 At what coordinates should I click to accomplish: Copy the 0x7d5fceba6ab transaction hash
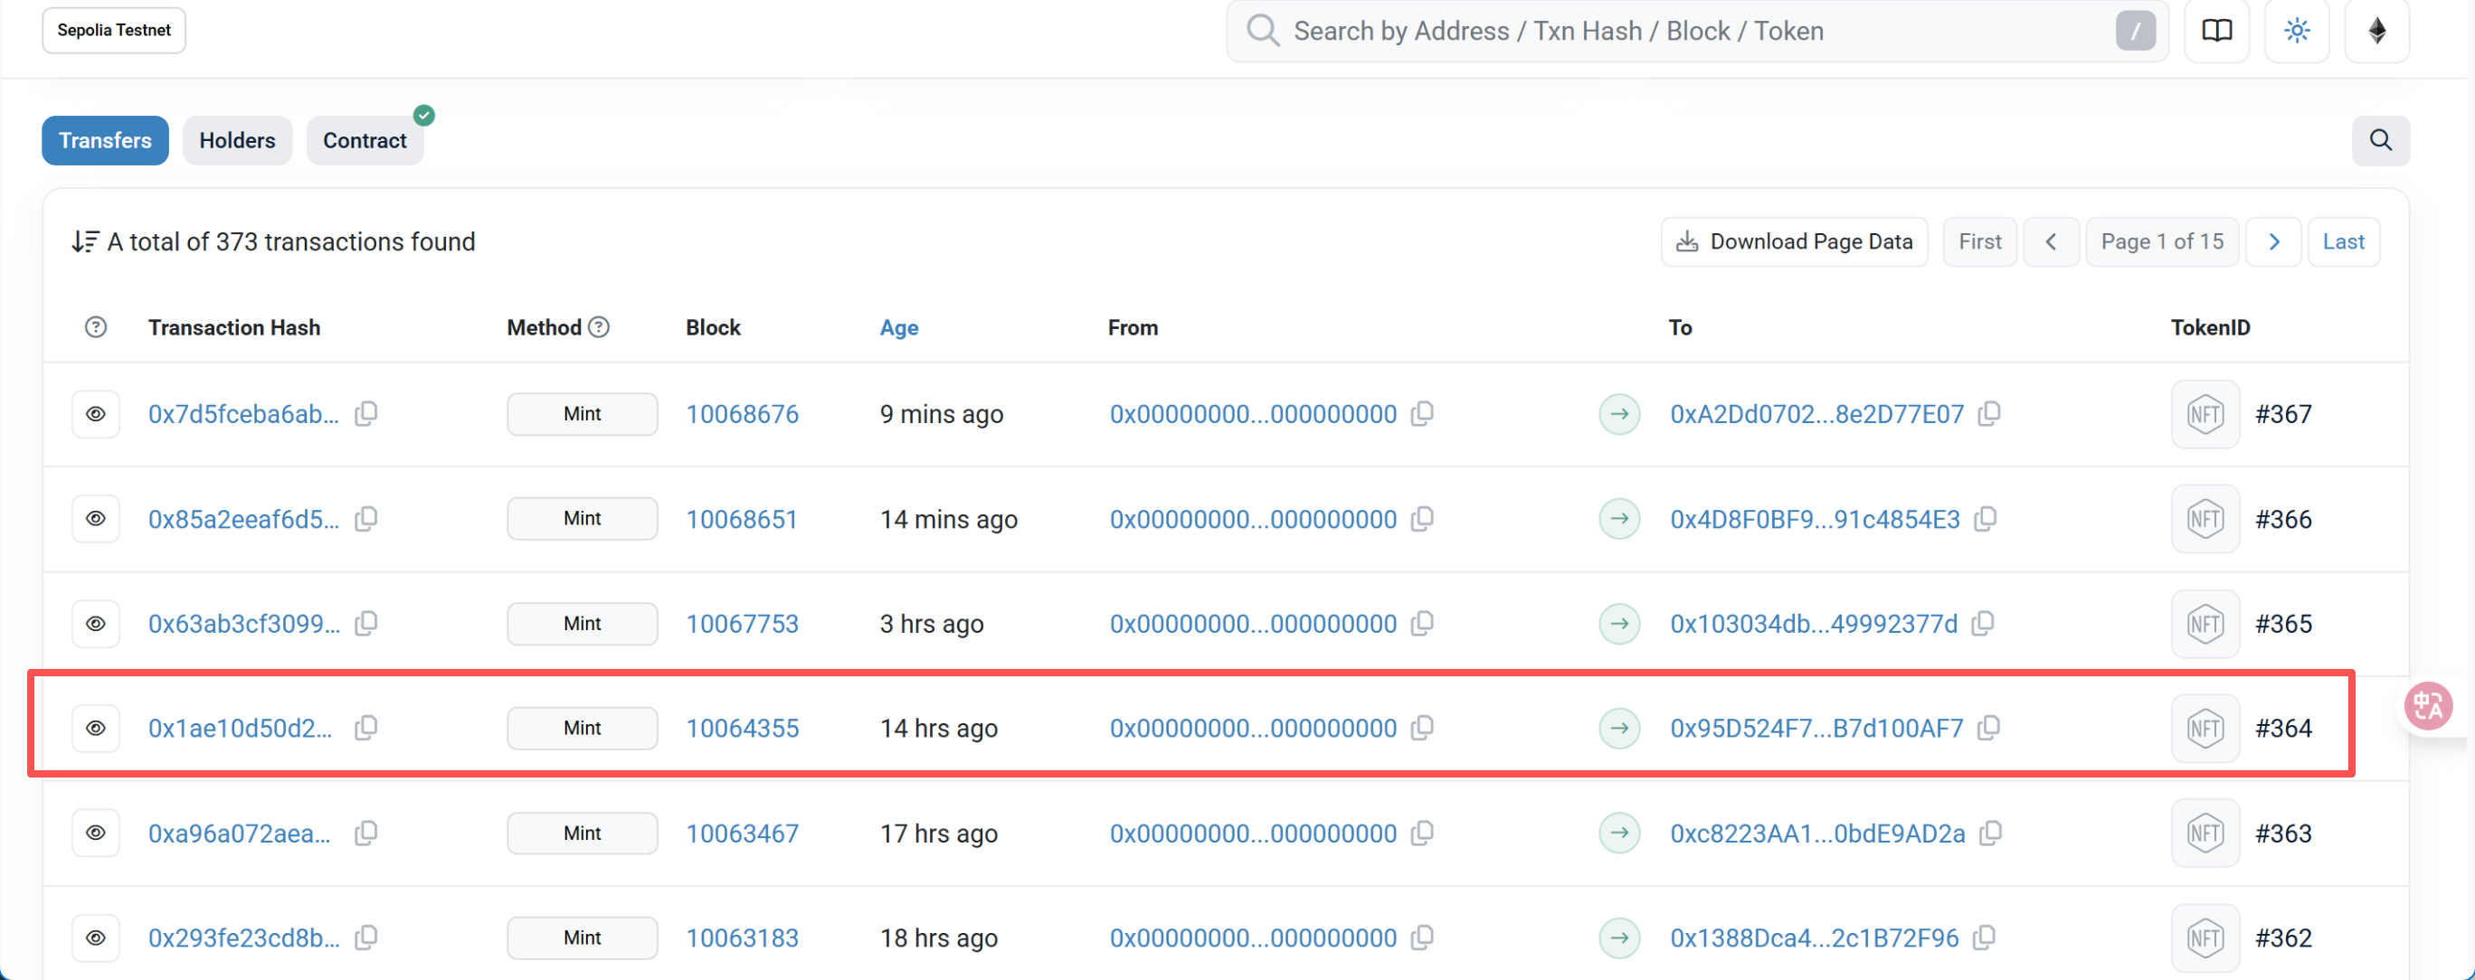[366, 414]
